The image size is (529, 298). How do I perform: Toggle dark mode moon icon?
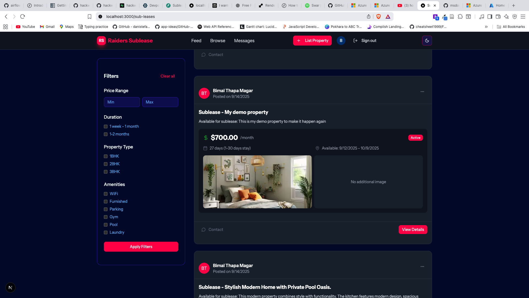click(427, 41)
